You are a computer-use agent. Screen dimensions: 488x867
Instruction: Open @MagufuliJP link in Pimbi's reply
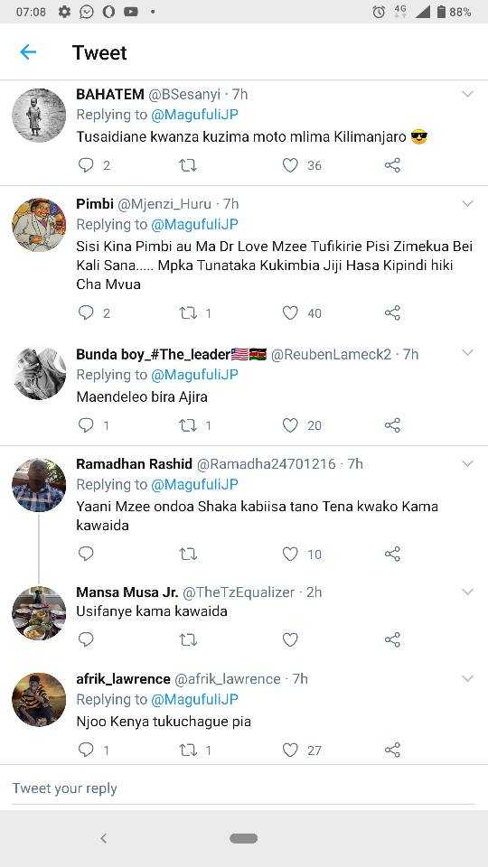pos(194,224)
